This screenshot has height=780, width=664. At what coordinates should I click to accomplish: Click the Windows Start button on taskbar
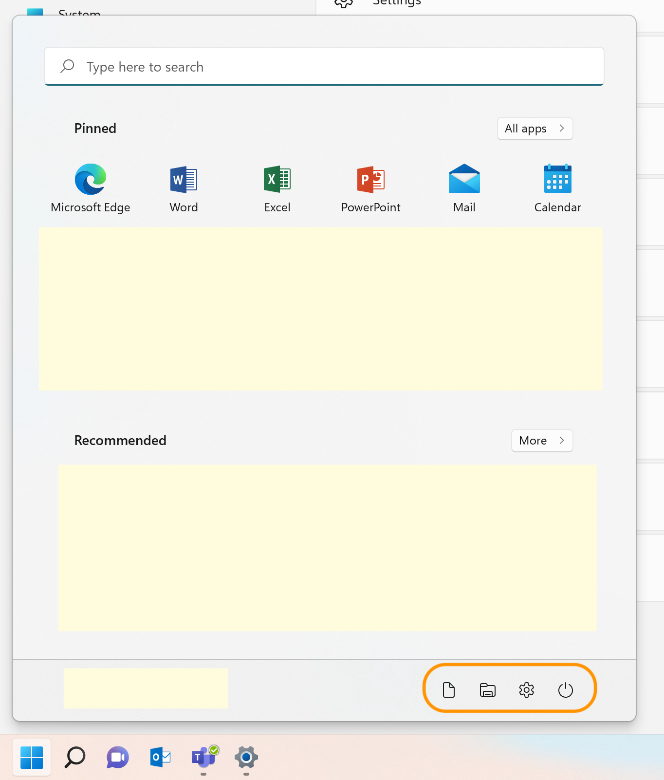[x=32, y=757]
